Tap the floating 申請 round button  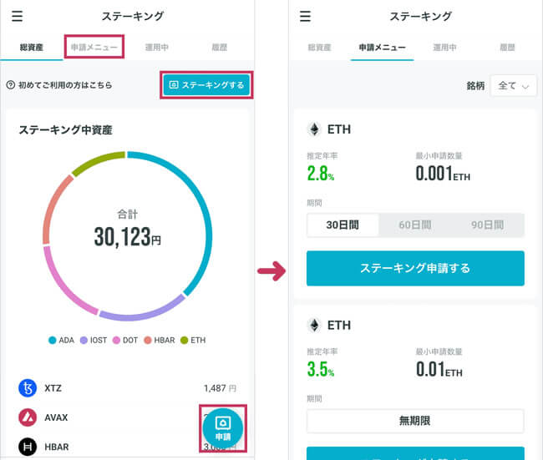click(223, 428)
